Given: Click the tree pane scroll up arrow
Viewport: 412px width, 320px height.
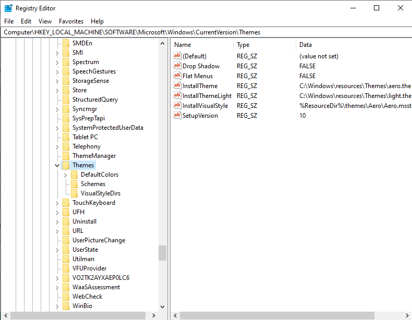Looking at the screenshot, I should point(162,43).
